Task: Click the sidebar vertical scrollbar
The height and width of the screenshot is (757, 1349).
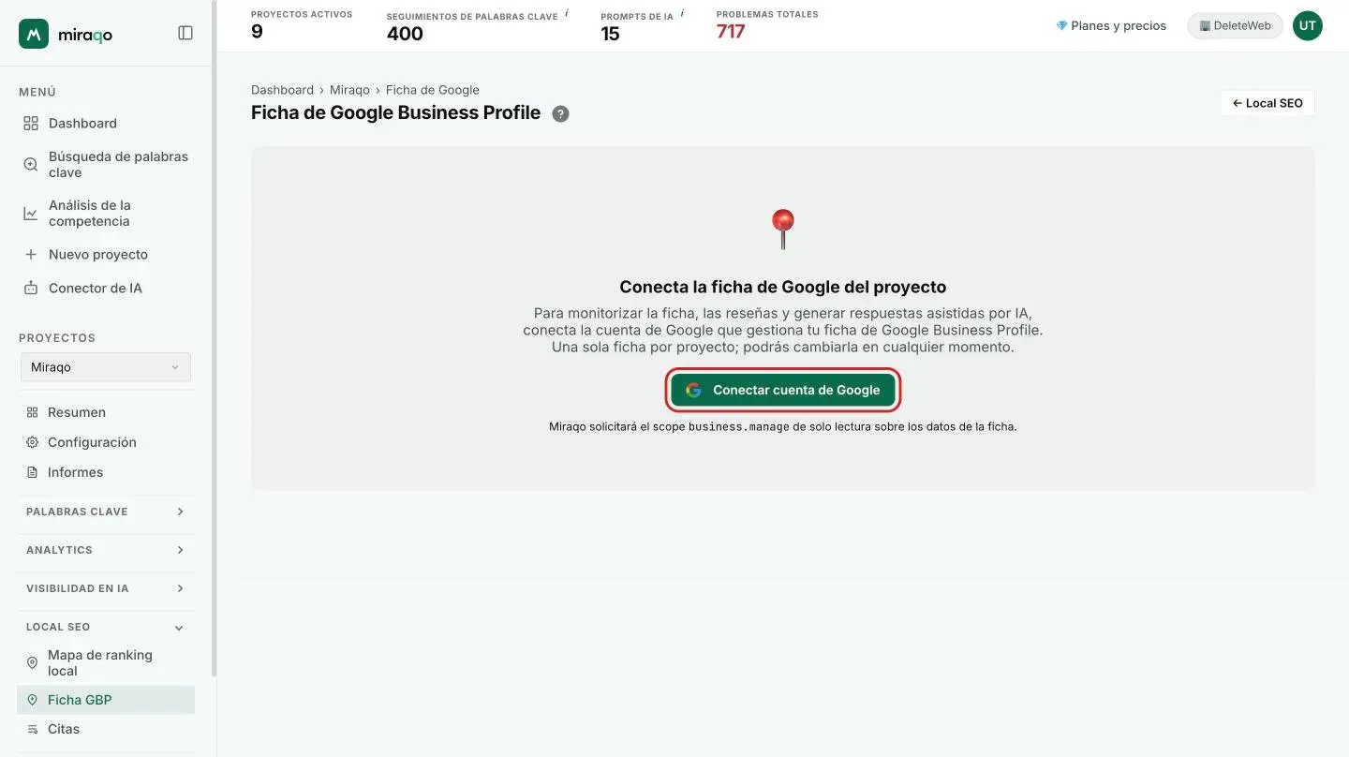Action: tap(215, 337)
